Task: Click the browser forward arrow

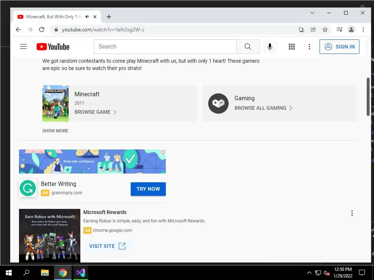Action: point(30,30)
